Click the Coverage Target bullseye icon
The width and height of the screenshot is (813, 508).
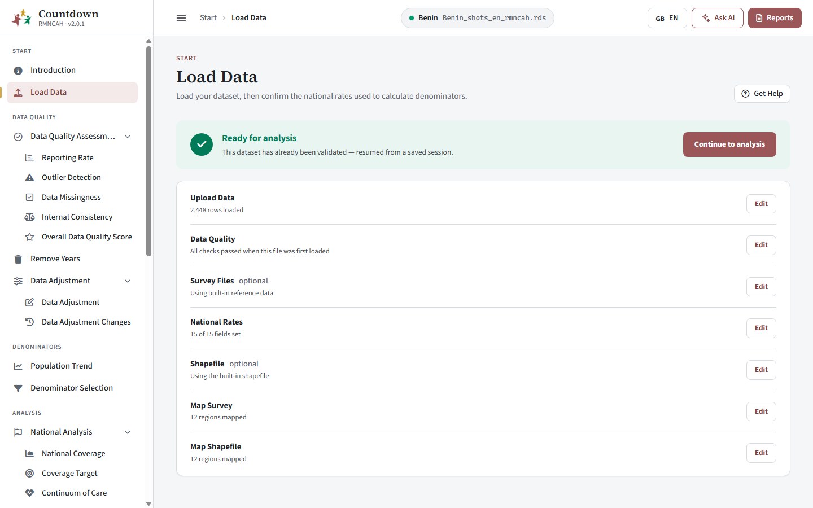point(29,474)
